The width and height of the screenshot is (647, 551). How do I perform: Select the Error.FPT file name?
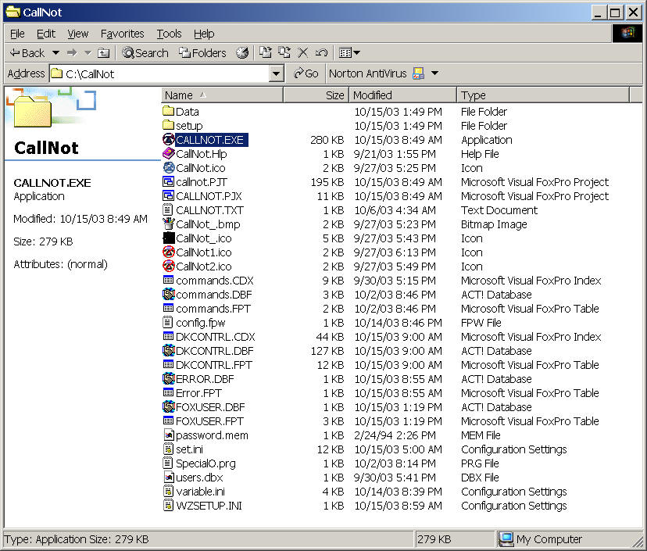[x=199, y=393]
